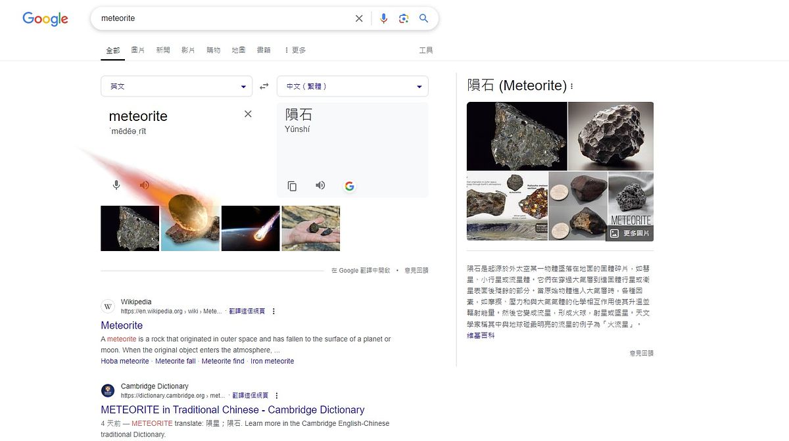This screenshot has width=789, height=441.
Task: Open 工具 search tools
Action: (x=425, y=50)
